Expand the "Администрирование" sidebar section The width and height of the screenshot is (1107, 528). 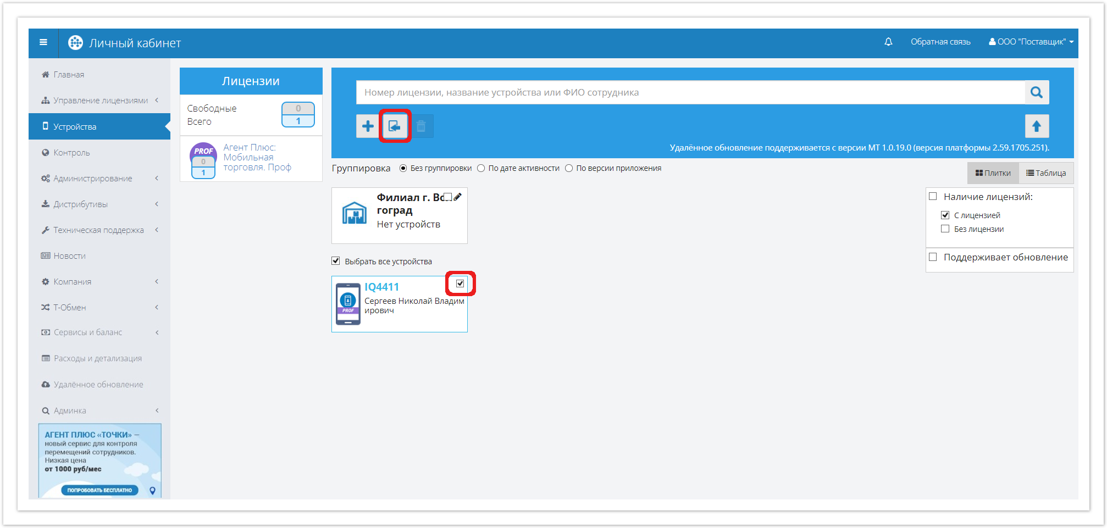93,179
